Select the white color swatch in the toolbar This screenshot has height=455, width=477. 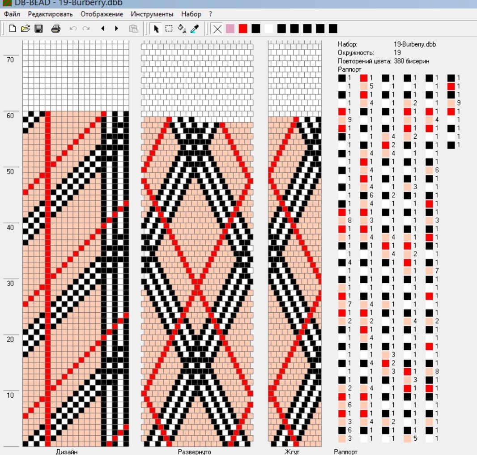point(268,29)
